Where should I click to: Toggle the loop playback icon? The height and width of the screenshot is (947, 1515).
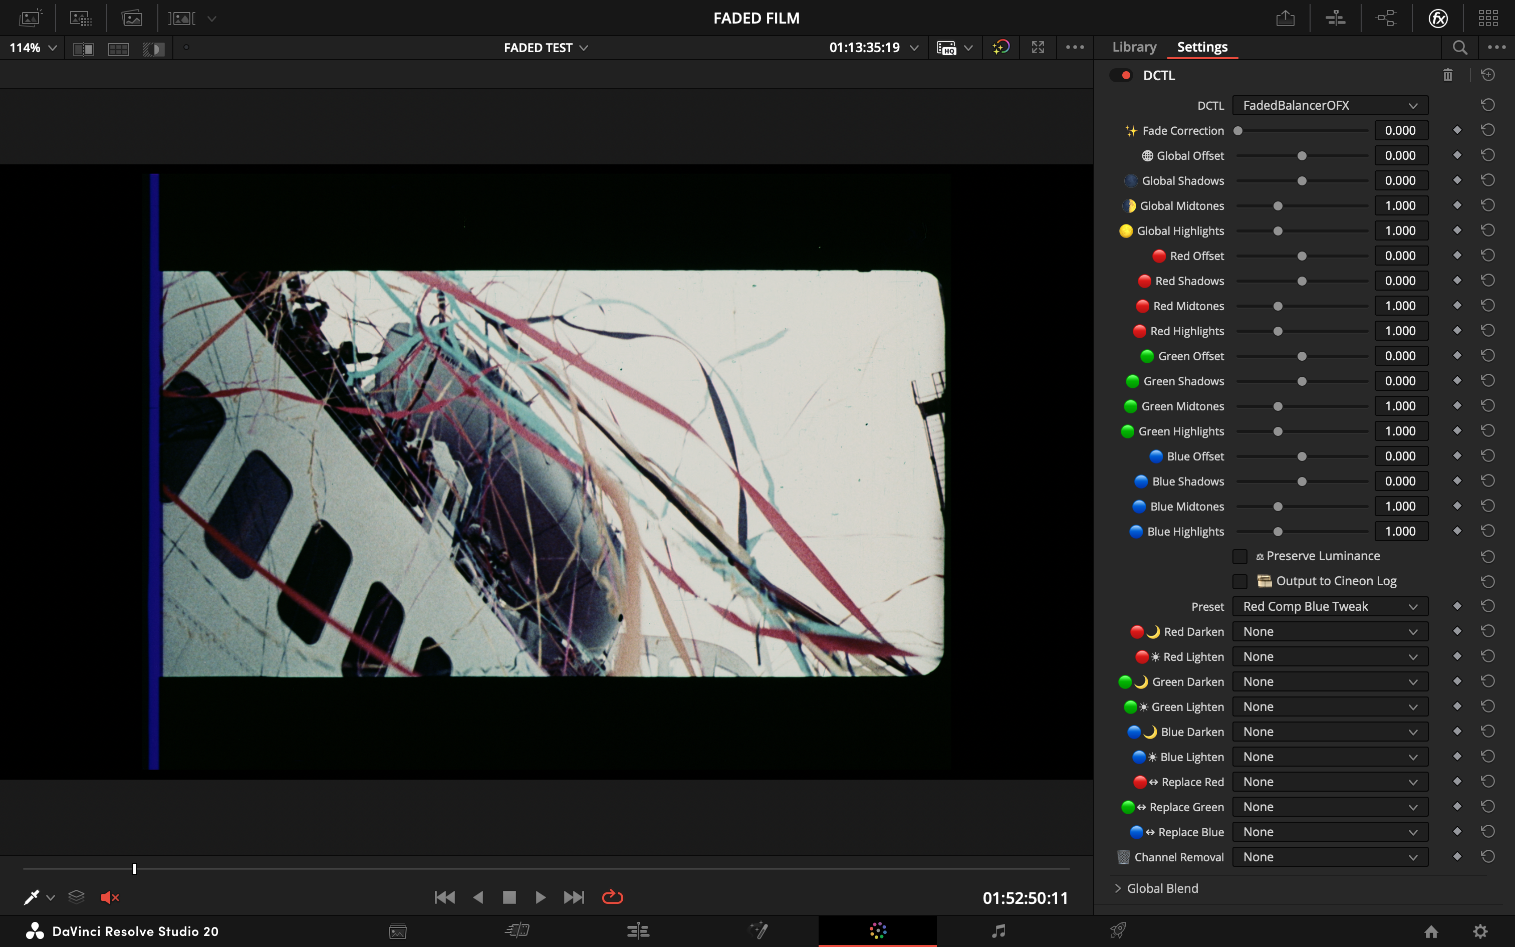tap(612, 897)
